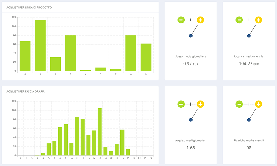This screenshot has width=277, height=166.
Task: Click the yellow plus icon above Spesa media giornaliera
Action: pos(200,20)
